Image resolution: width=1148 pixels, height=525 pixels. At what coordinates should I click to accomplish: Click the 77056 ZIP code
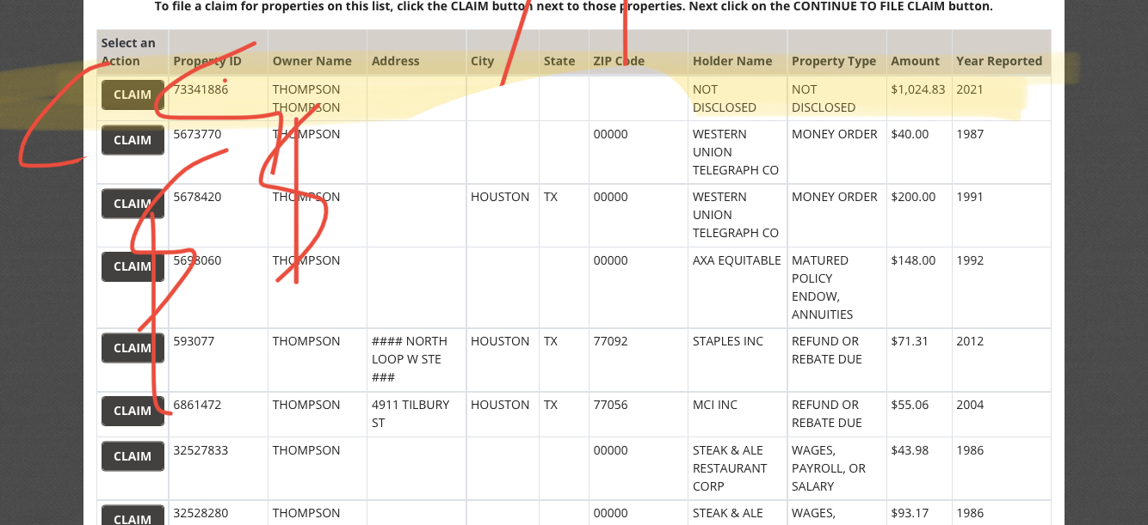pos(611,405)
